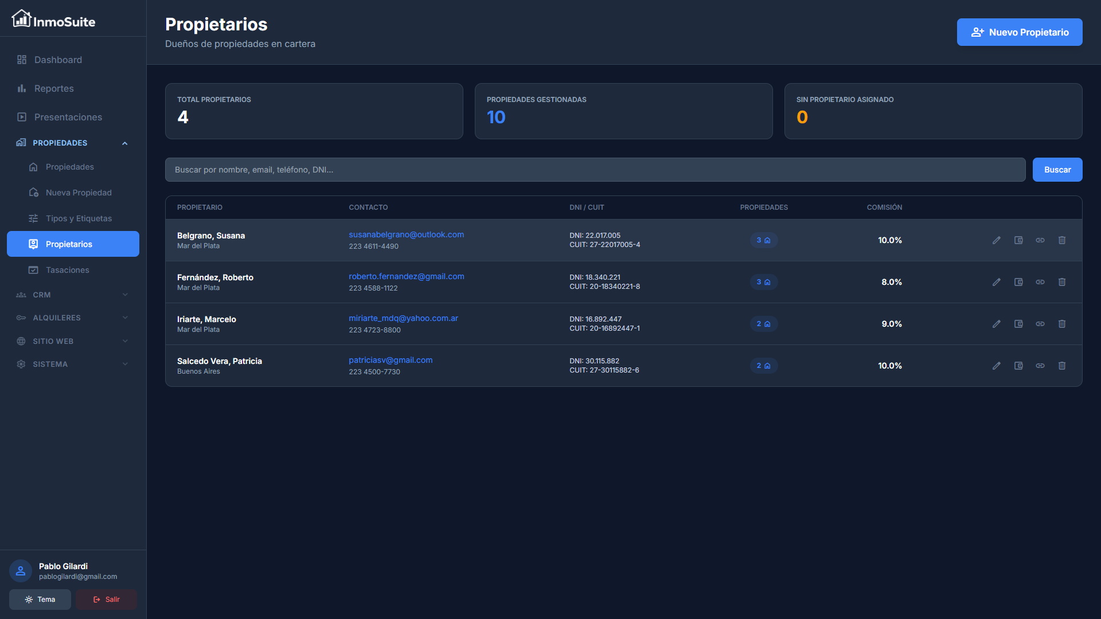Click delete trash icon for Fernández, Roberto

click(x=1062, y=282)
